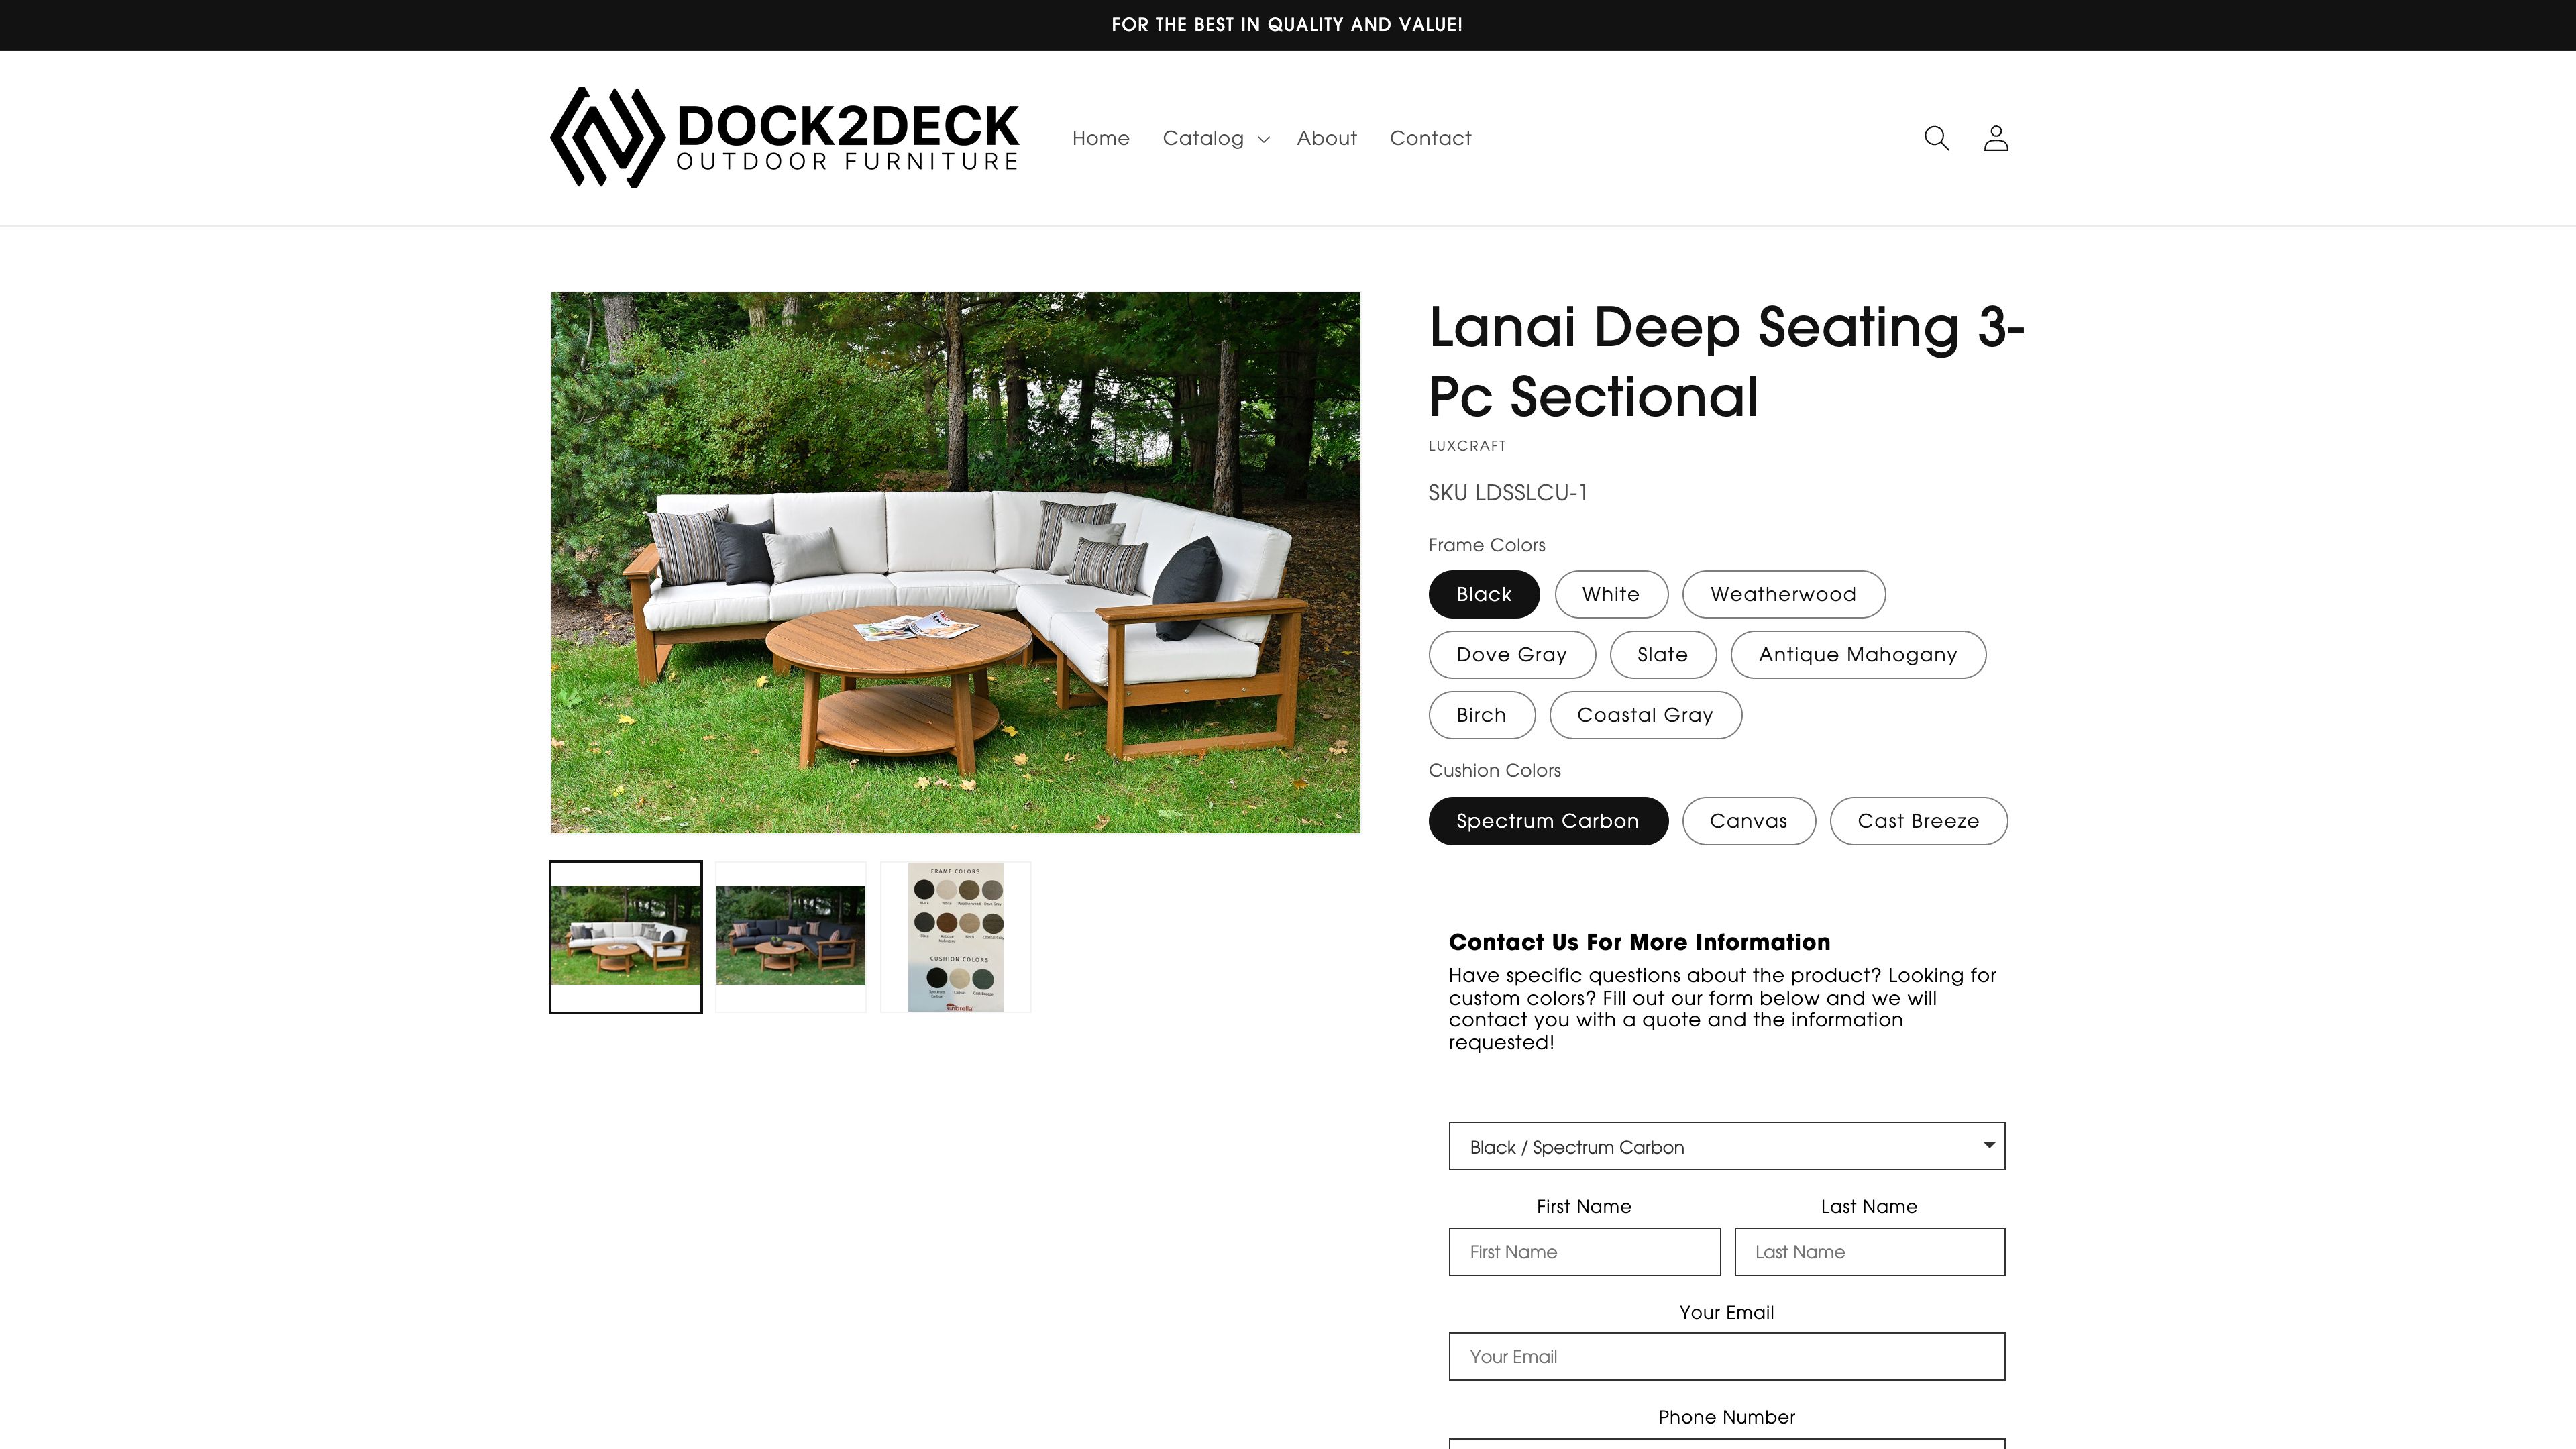2576x1449 pixels.
Task: Click into the Your Email field
Action: click(x=1726, y=1356)
